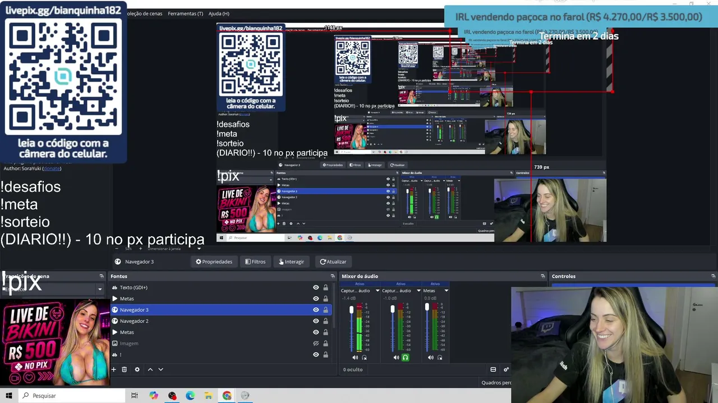Adjust volume fader of first audio capture

[352, 310]
